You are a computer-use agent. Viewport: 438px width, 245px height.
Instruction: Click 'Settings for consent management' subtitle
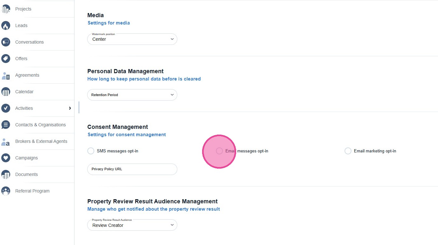click(127, 135)
